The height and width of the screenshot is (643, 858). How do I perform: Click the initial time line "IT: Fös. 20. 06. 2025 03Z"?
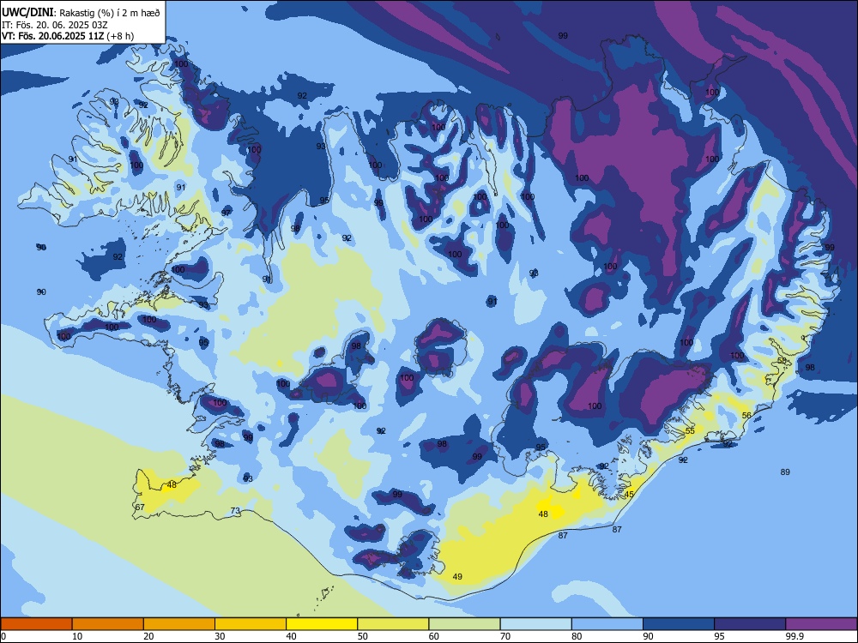(x=55, y=25)
